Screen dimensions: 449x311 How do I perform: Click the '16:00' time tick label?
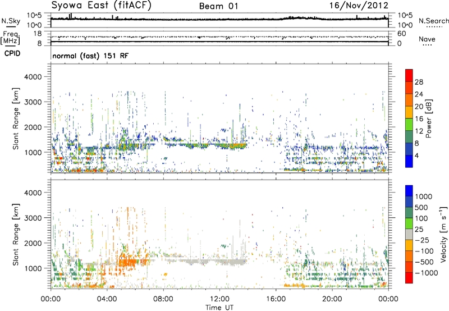276,299
